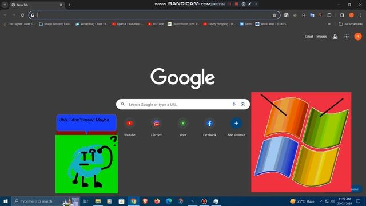Focus the Chrome address bar
Viewport: 366px width, 206px height.
coord(154,15)
